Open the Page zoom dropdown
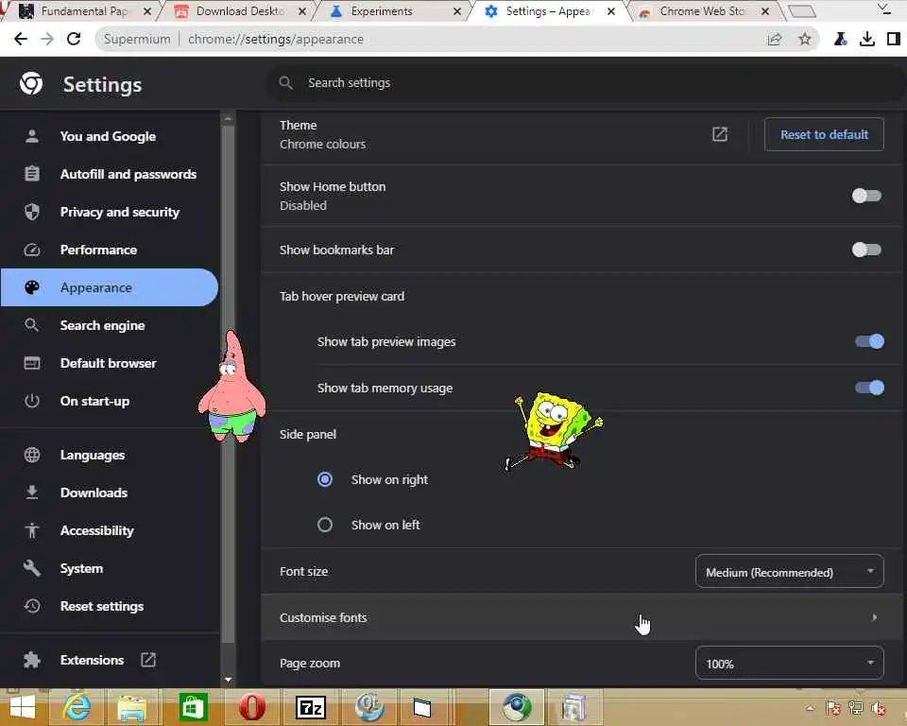The width and height of the screenshot is (907, 726). 789,663
